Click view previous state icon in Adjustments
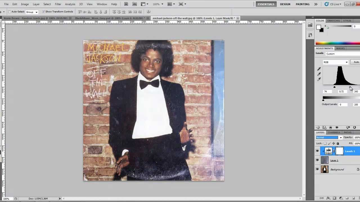 click(348, 128)
